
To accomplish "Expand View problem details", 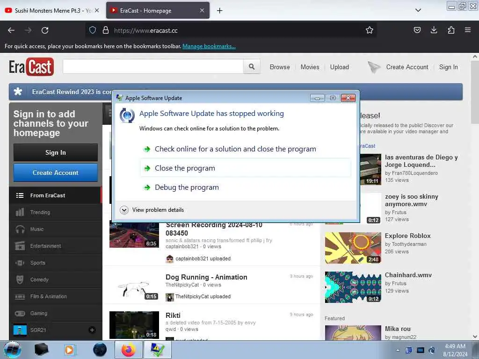I will coord(152,210).
